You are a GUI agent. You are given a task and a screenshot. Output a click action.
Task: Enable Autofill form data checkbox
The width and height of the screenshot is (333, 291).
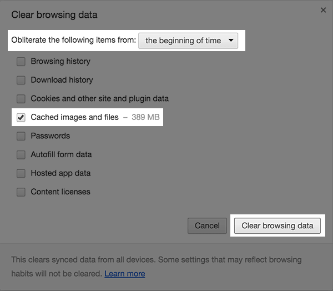[21, 155]
